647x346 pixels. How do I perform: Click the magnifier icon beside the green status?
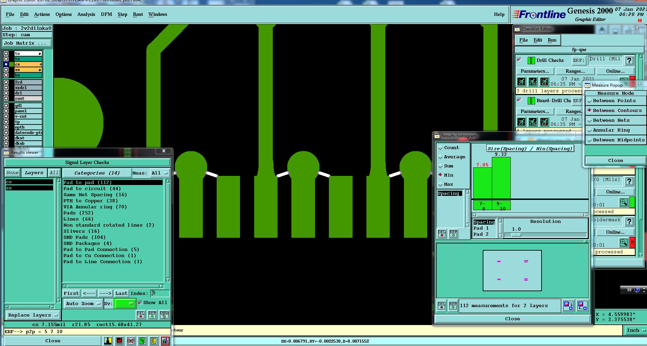pos(624,202)
